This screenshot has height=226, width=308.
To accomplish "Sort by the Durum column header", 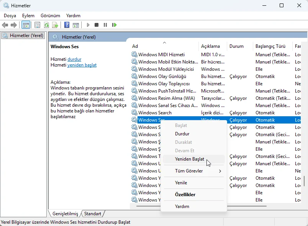I will (240, 46).
